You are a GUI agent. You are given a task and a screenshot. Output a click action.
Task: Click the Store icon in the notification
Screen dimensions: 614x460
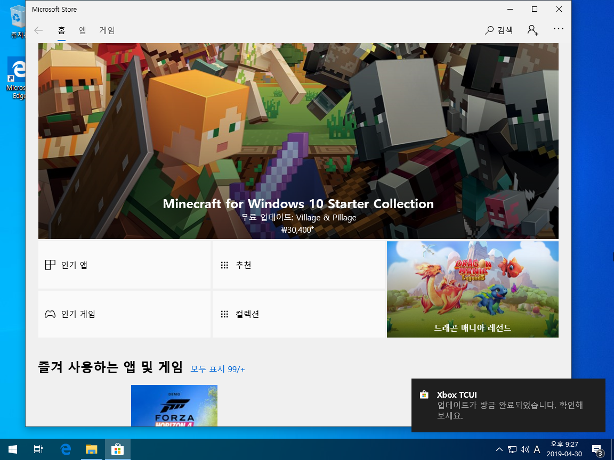click(x=424, y=395)
